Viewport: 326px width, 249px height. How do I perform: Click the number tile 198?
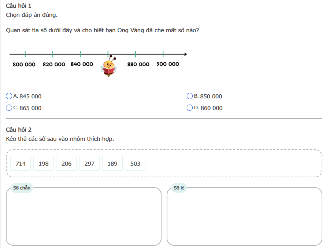(x=44, y=163)
